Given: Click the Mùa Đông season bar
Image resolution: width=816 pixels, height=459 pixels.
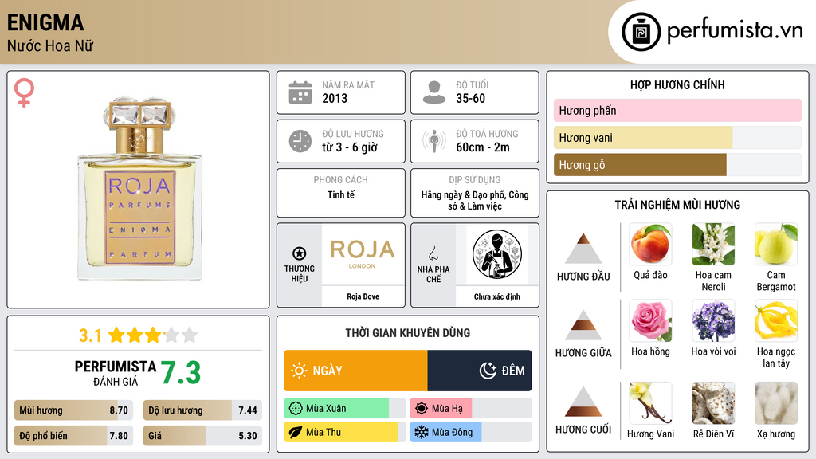Looking at the screenshot, I should 470,432.
